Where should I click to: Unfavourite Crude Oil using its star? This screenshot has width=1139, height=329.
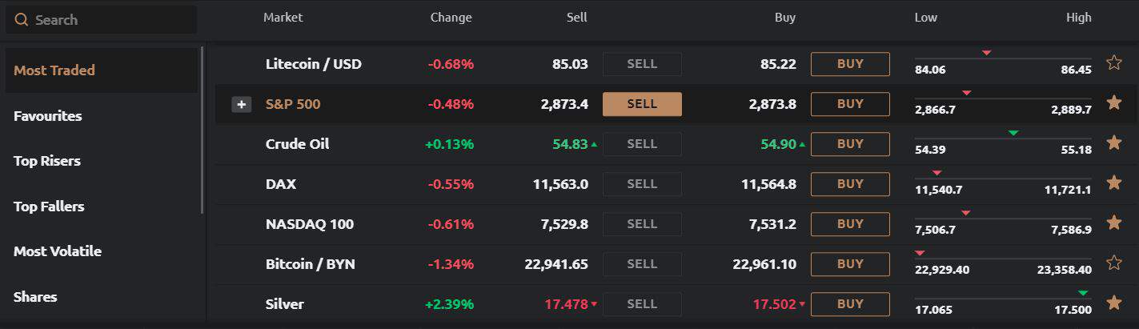coord(1113,143)
